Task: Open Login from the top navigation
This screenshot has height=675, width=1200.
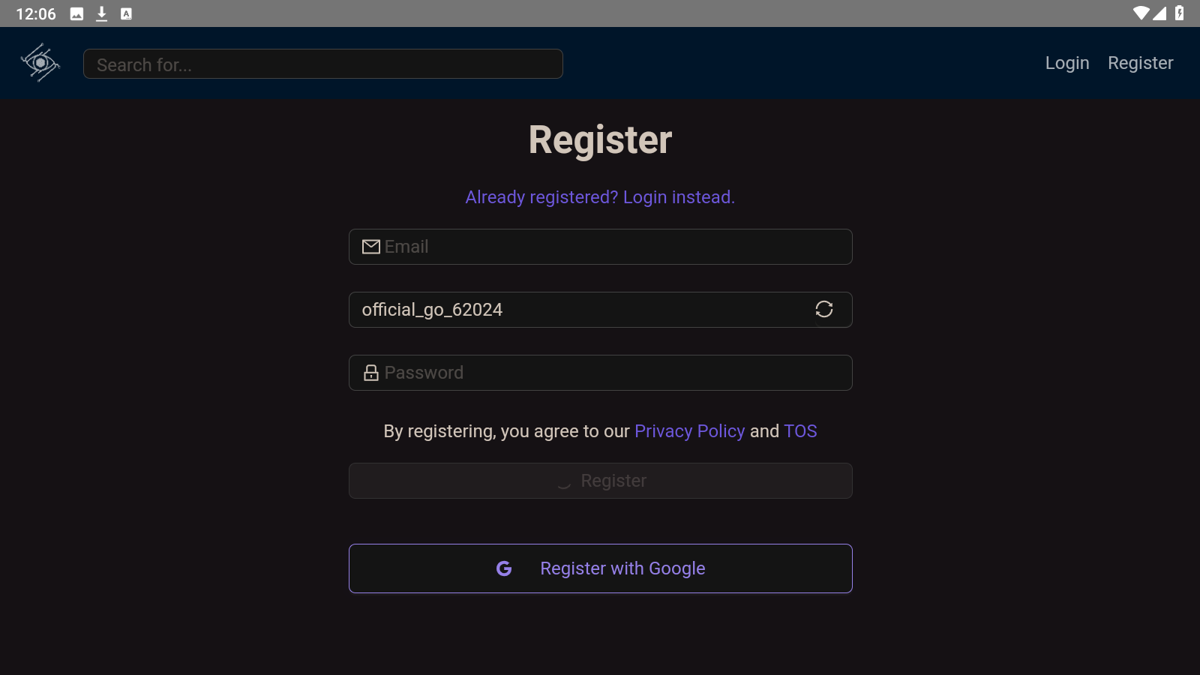Action: click(x=1066, y=63)
